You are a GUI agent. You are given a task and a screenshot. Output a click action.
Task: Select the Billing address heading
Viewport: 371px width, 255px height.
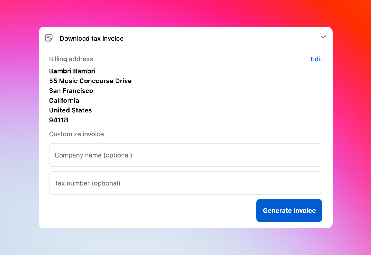[x=71, y=59]
